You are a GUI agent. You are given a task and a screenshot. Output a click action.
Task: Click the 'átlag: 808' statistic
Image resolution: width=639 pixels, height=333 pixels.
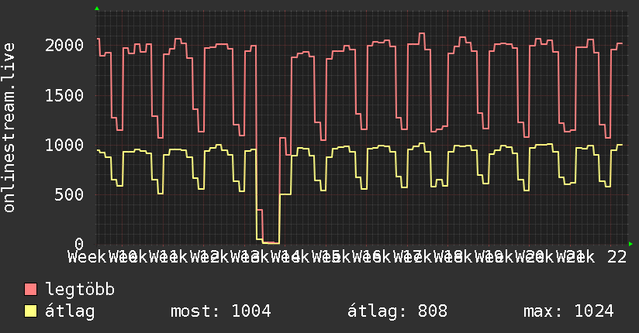(x=397, y=311)
